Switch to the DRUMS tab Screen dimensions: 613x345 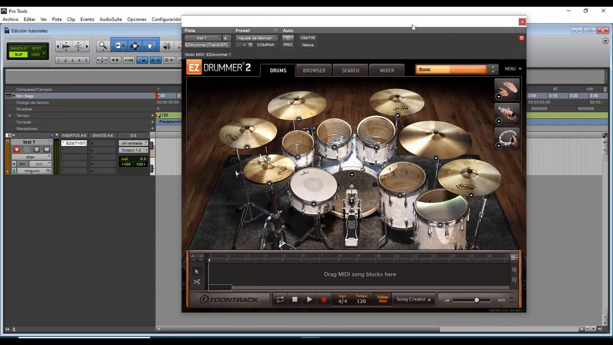pos(278,70)
